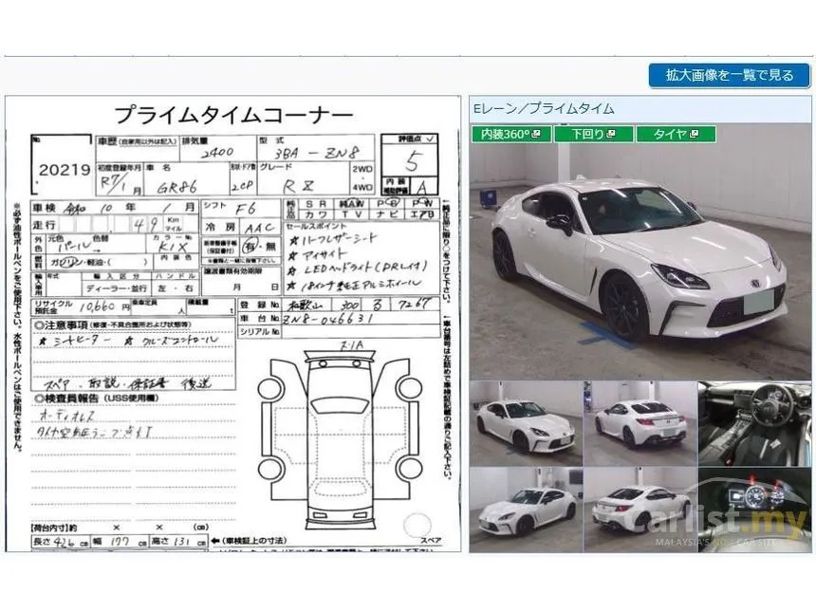Click the shift value F6
816x612 pixels.
point(246,209)
